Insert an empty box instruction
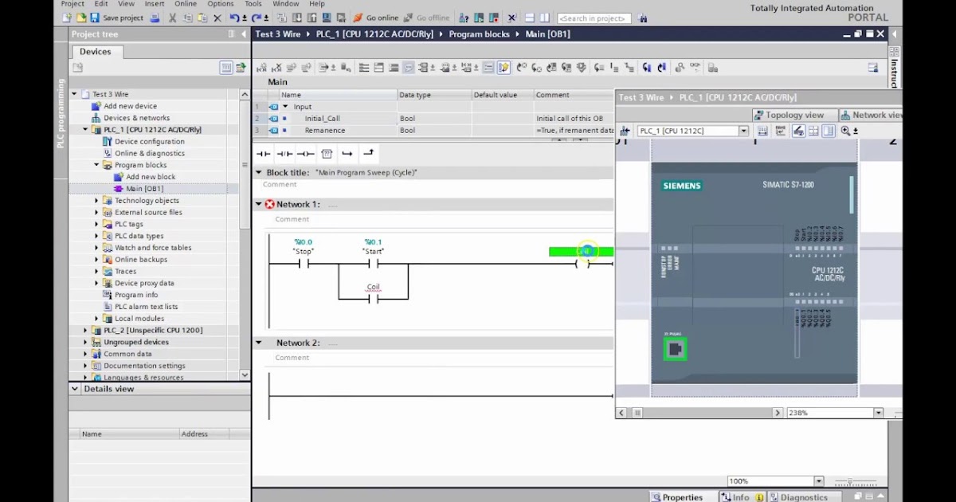This screenshot has width=956, height=502. click(327, 153)
